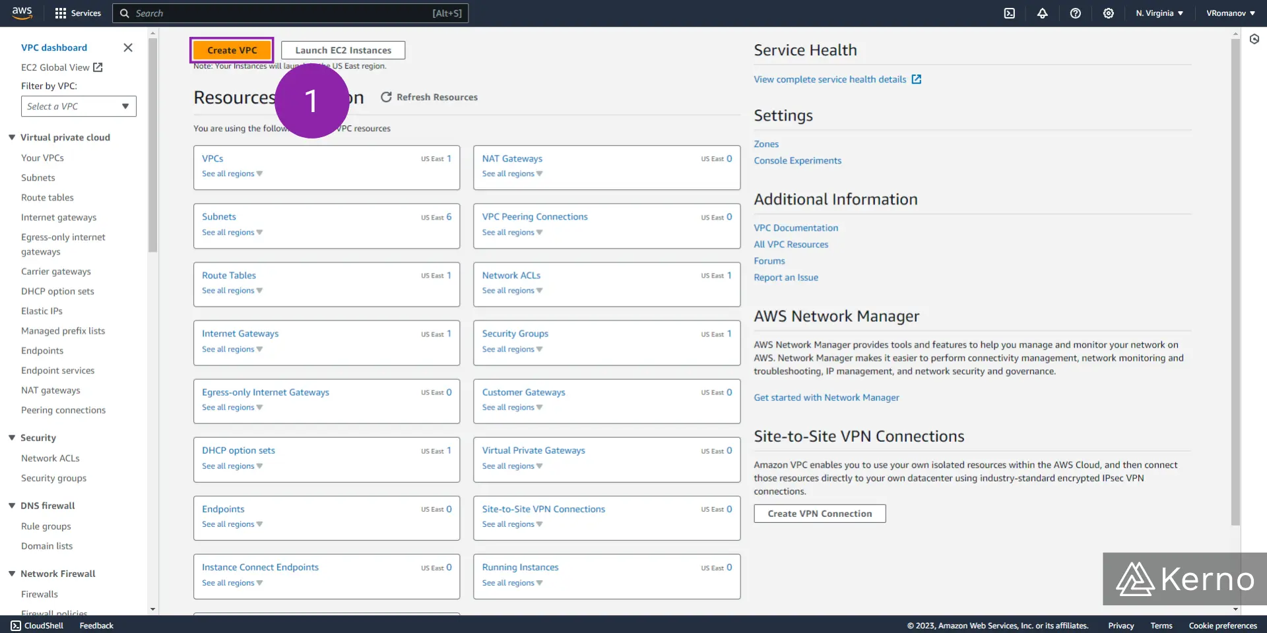This screenshot has width=1267, height=633.
Task: Open Rule groups under DNS firewall
Action: pos(46,526)
